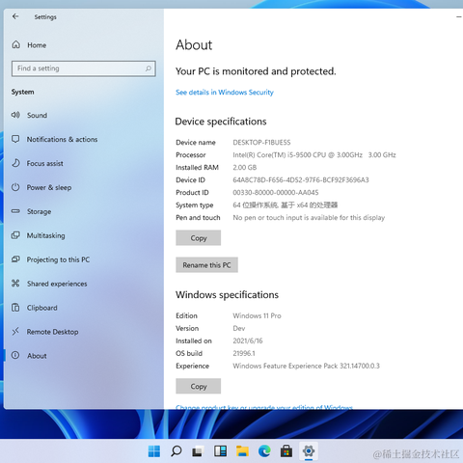Viewport: 463px width, 463px height.
Task: Select the Multitasking icon
Action: [x=15, y=235]
